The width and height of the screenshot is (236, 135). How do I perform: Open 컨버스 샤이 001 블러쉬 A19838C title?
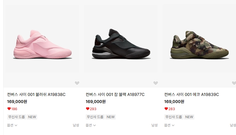click(x=36, y=95)
